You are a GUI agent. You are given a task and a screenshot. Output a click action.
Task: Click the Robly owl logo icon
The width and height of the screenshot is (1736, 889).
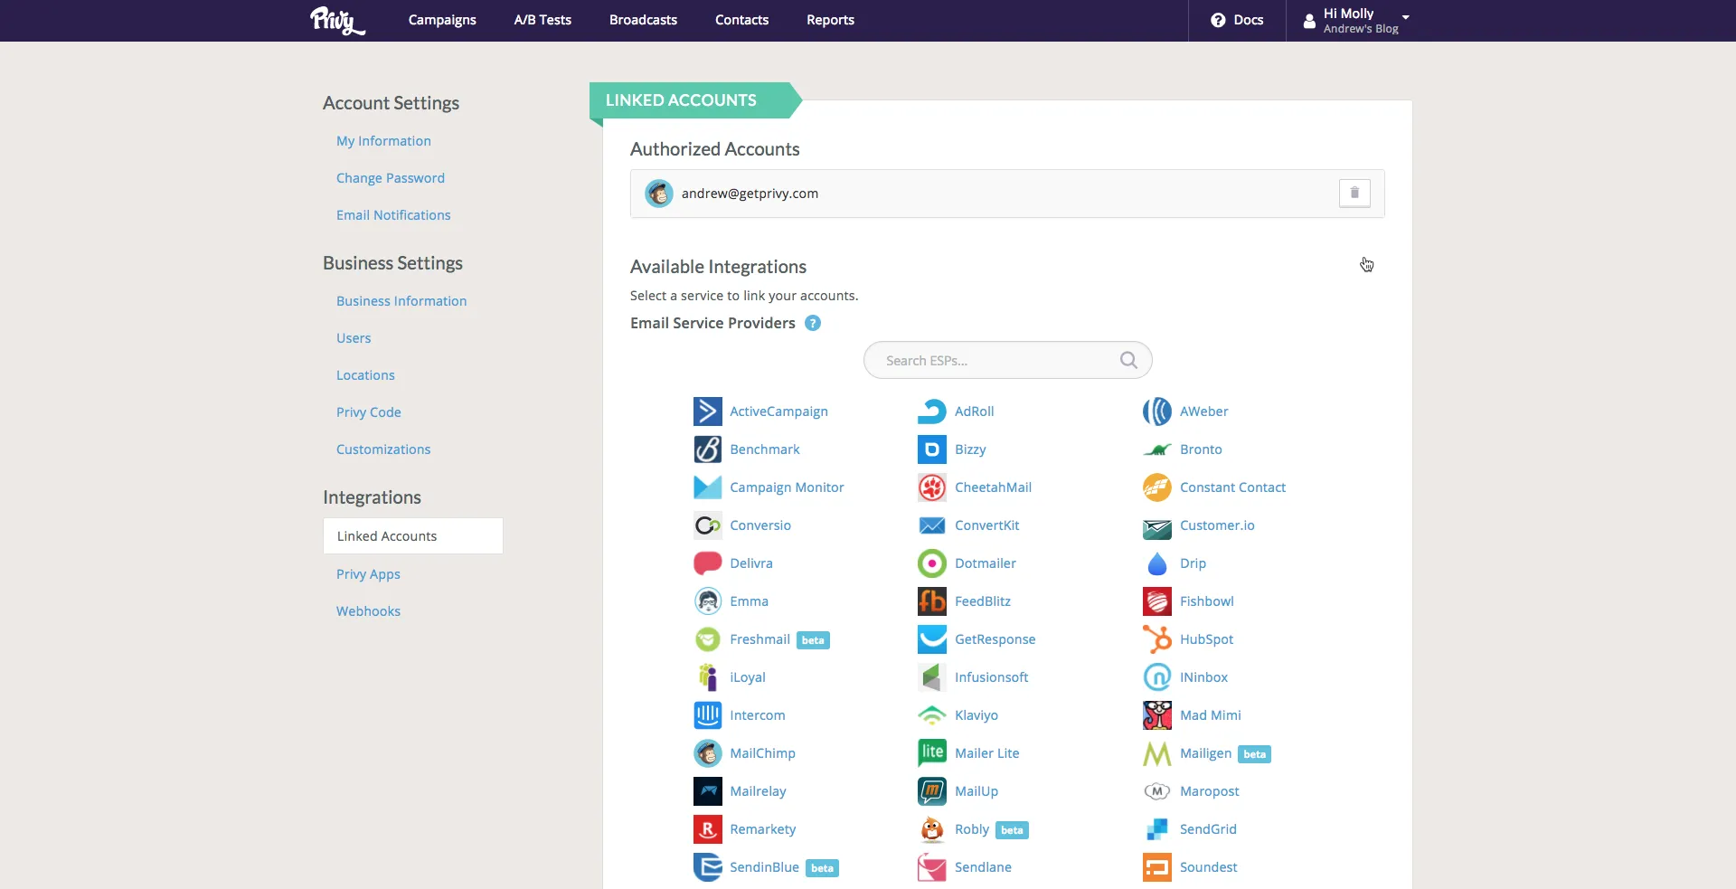[931, 829]
